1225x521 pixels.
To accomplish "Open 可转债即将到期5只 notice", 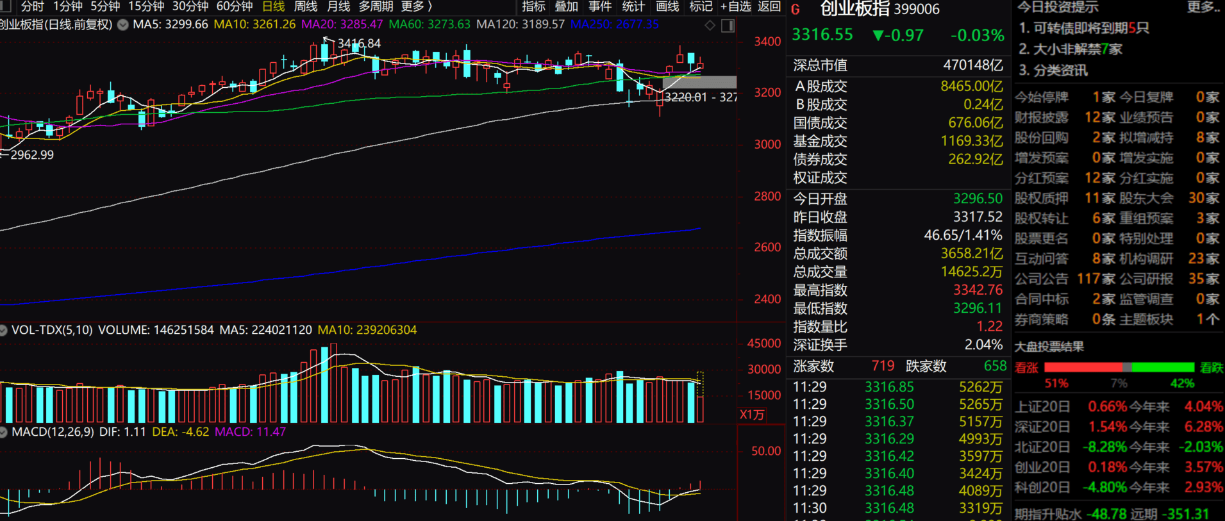I will [x=1083, y=28].
